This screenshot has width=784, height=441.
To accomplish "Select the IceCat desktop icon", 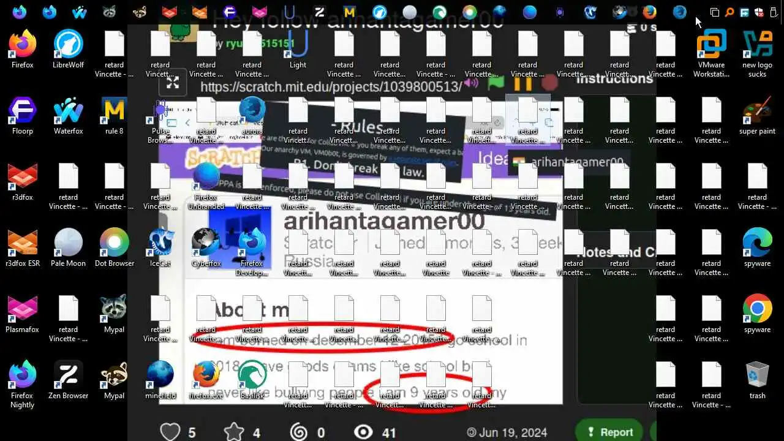I will click(x=160, y=247).
